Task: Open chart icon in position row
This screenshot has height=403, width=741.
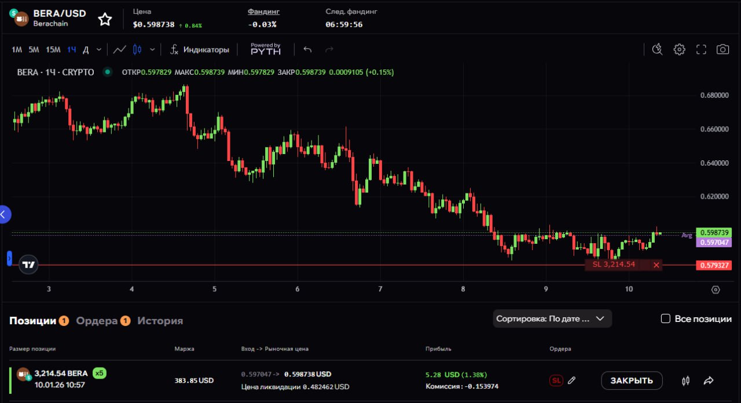Action: [x=686, y=380]
